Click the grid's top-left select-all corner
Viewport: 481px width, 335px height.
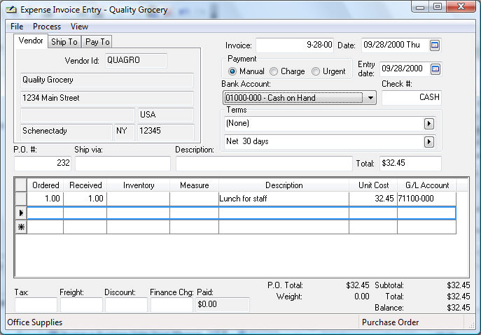(x=21, y=185)
